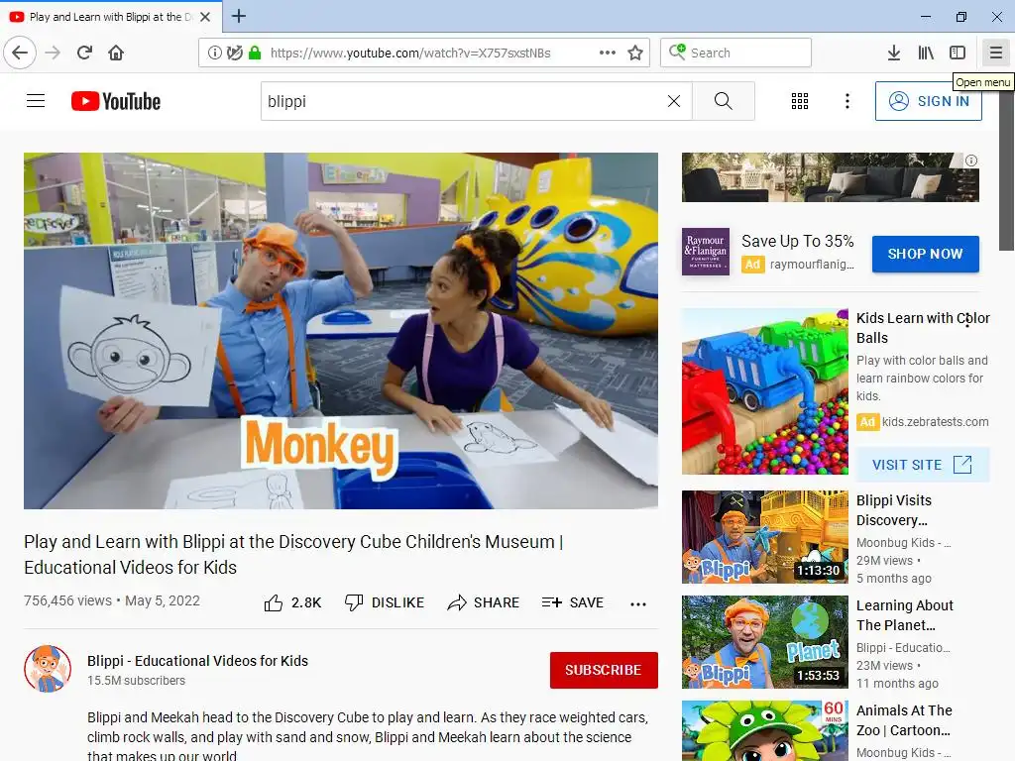Open the Blippi - Educational Videos for Kids channel name

point(197,661)
